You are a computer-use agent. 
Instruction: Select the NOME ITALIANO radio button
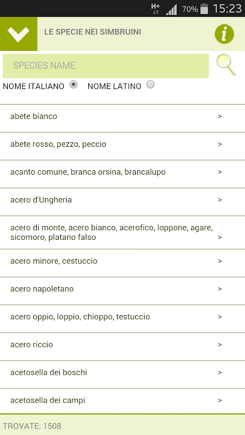click(73, 85)
